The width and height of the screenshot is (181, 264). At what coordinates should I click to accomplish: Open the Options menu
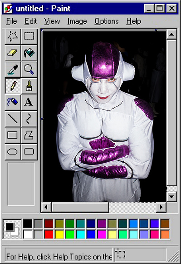coord(107,21)
